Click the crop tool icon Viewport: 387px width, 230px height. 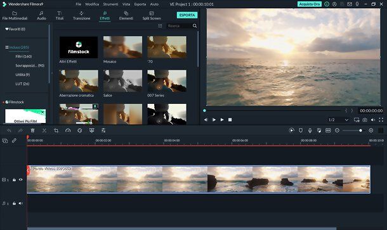coord(56,131)
